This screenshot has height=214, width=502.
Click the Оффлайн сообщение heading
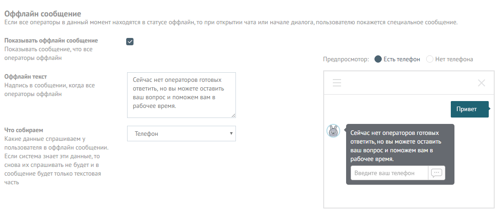[x=43, y=14]
